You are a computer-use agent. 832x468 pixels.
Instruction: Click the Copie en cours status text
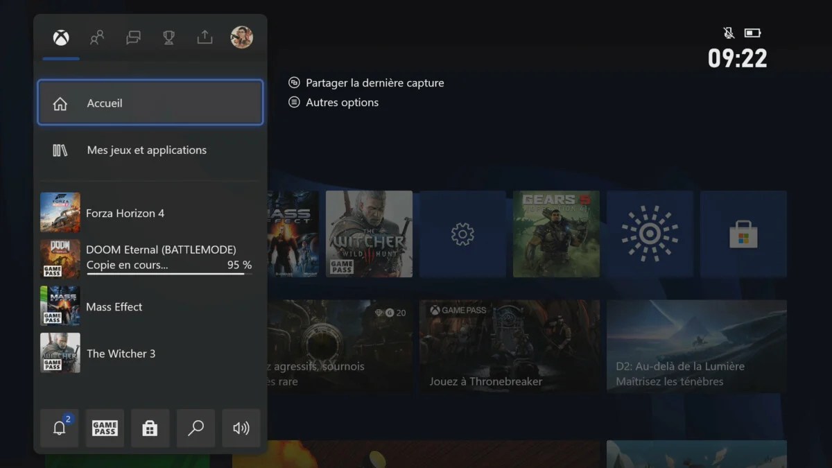click(127, 265)
